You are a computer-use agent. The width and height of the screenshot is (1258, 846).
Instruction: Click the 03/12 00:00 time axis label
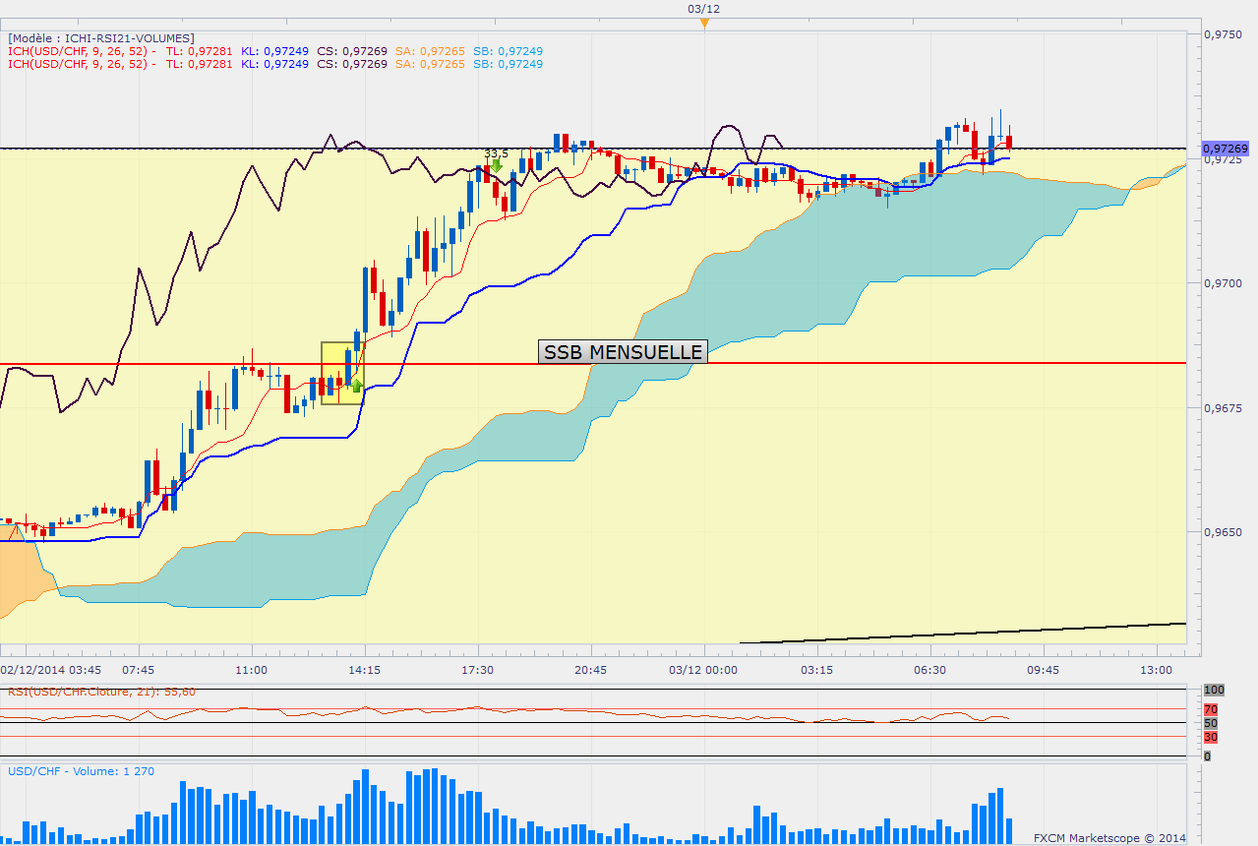coord(703,670)
